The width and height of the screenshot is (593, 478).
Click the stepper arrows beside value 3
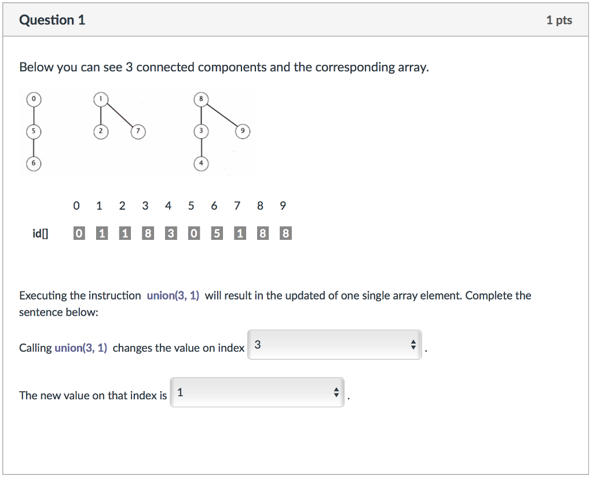(413, 344)
